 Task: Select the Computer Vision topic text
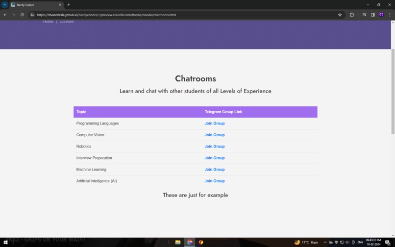click(x=90, y=135)
